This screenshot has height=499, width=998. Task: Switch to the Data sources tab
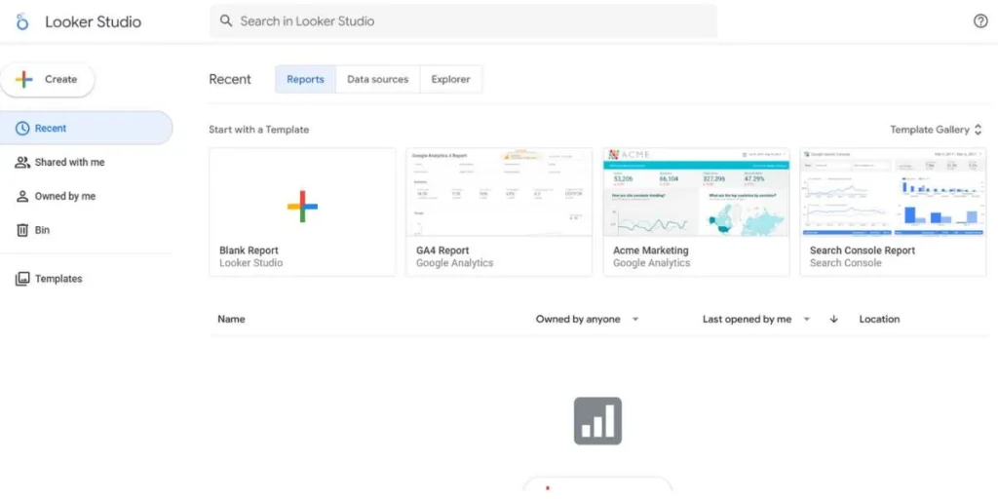(377, 80)
